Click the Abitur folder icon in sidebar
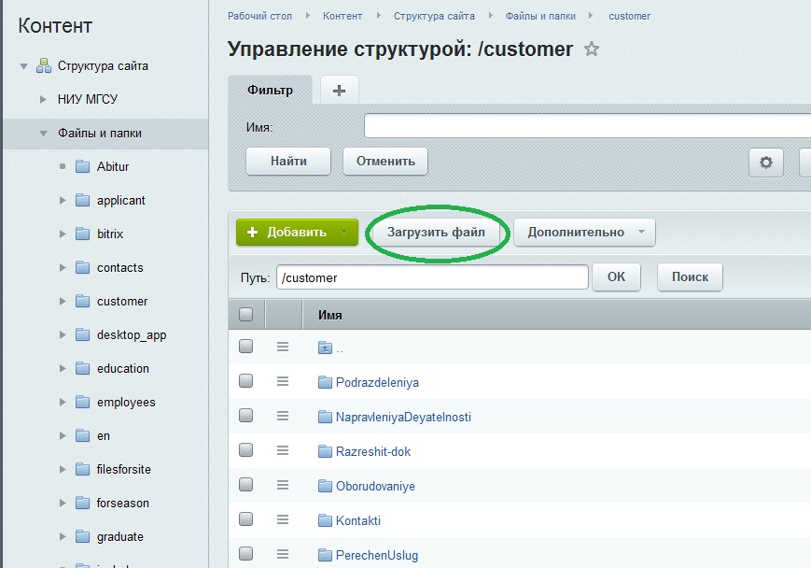 coord(82,166)
